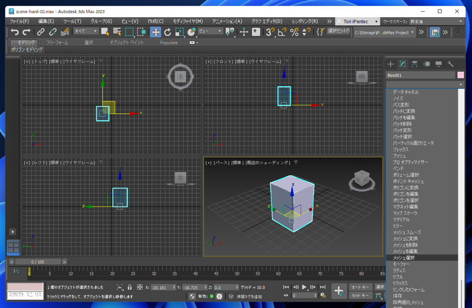
Task: Click the Box001 object name field
Action: pyautogui.click(x=421, y=75)
